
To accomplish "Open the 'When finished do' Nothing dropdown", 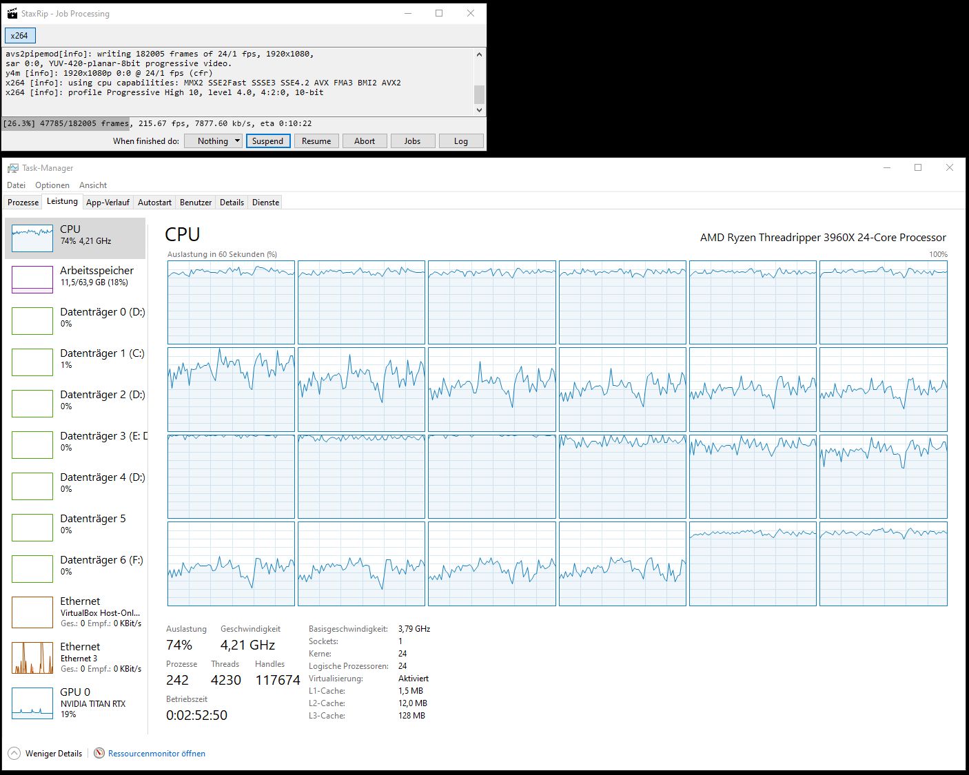I will (x=213, y=141).
